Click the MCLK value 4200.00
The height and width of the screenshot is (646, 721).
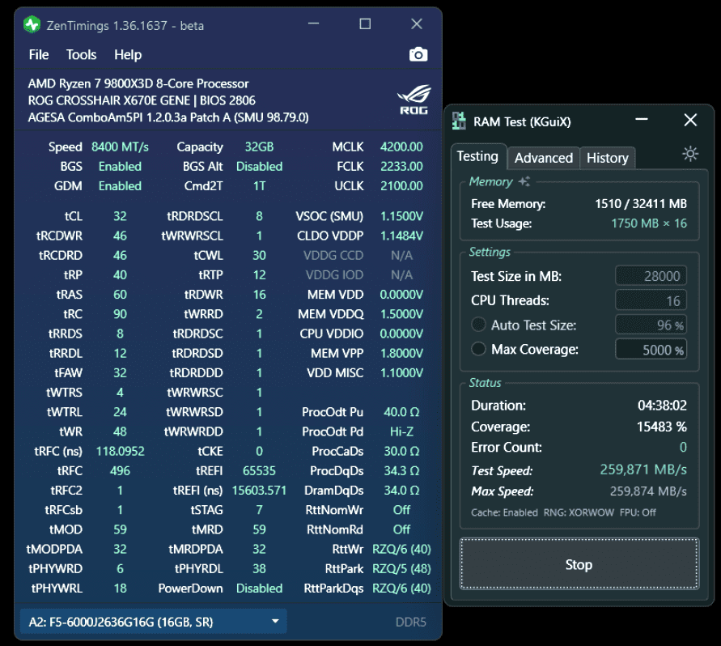point(401,147)
